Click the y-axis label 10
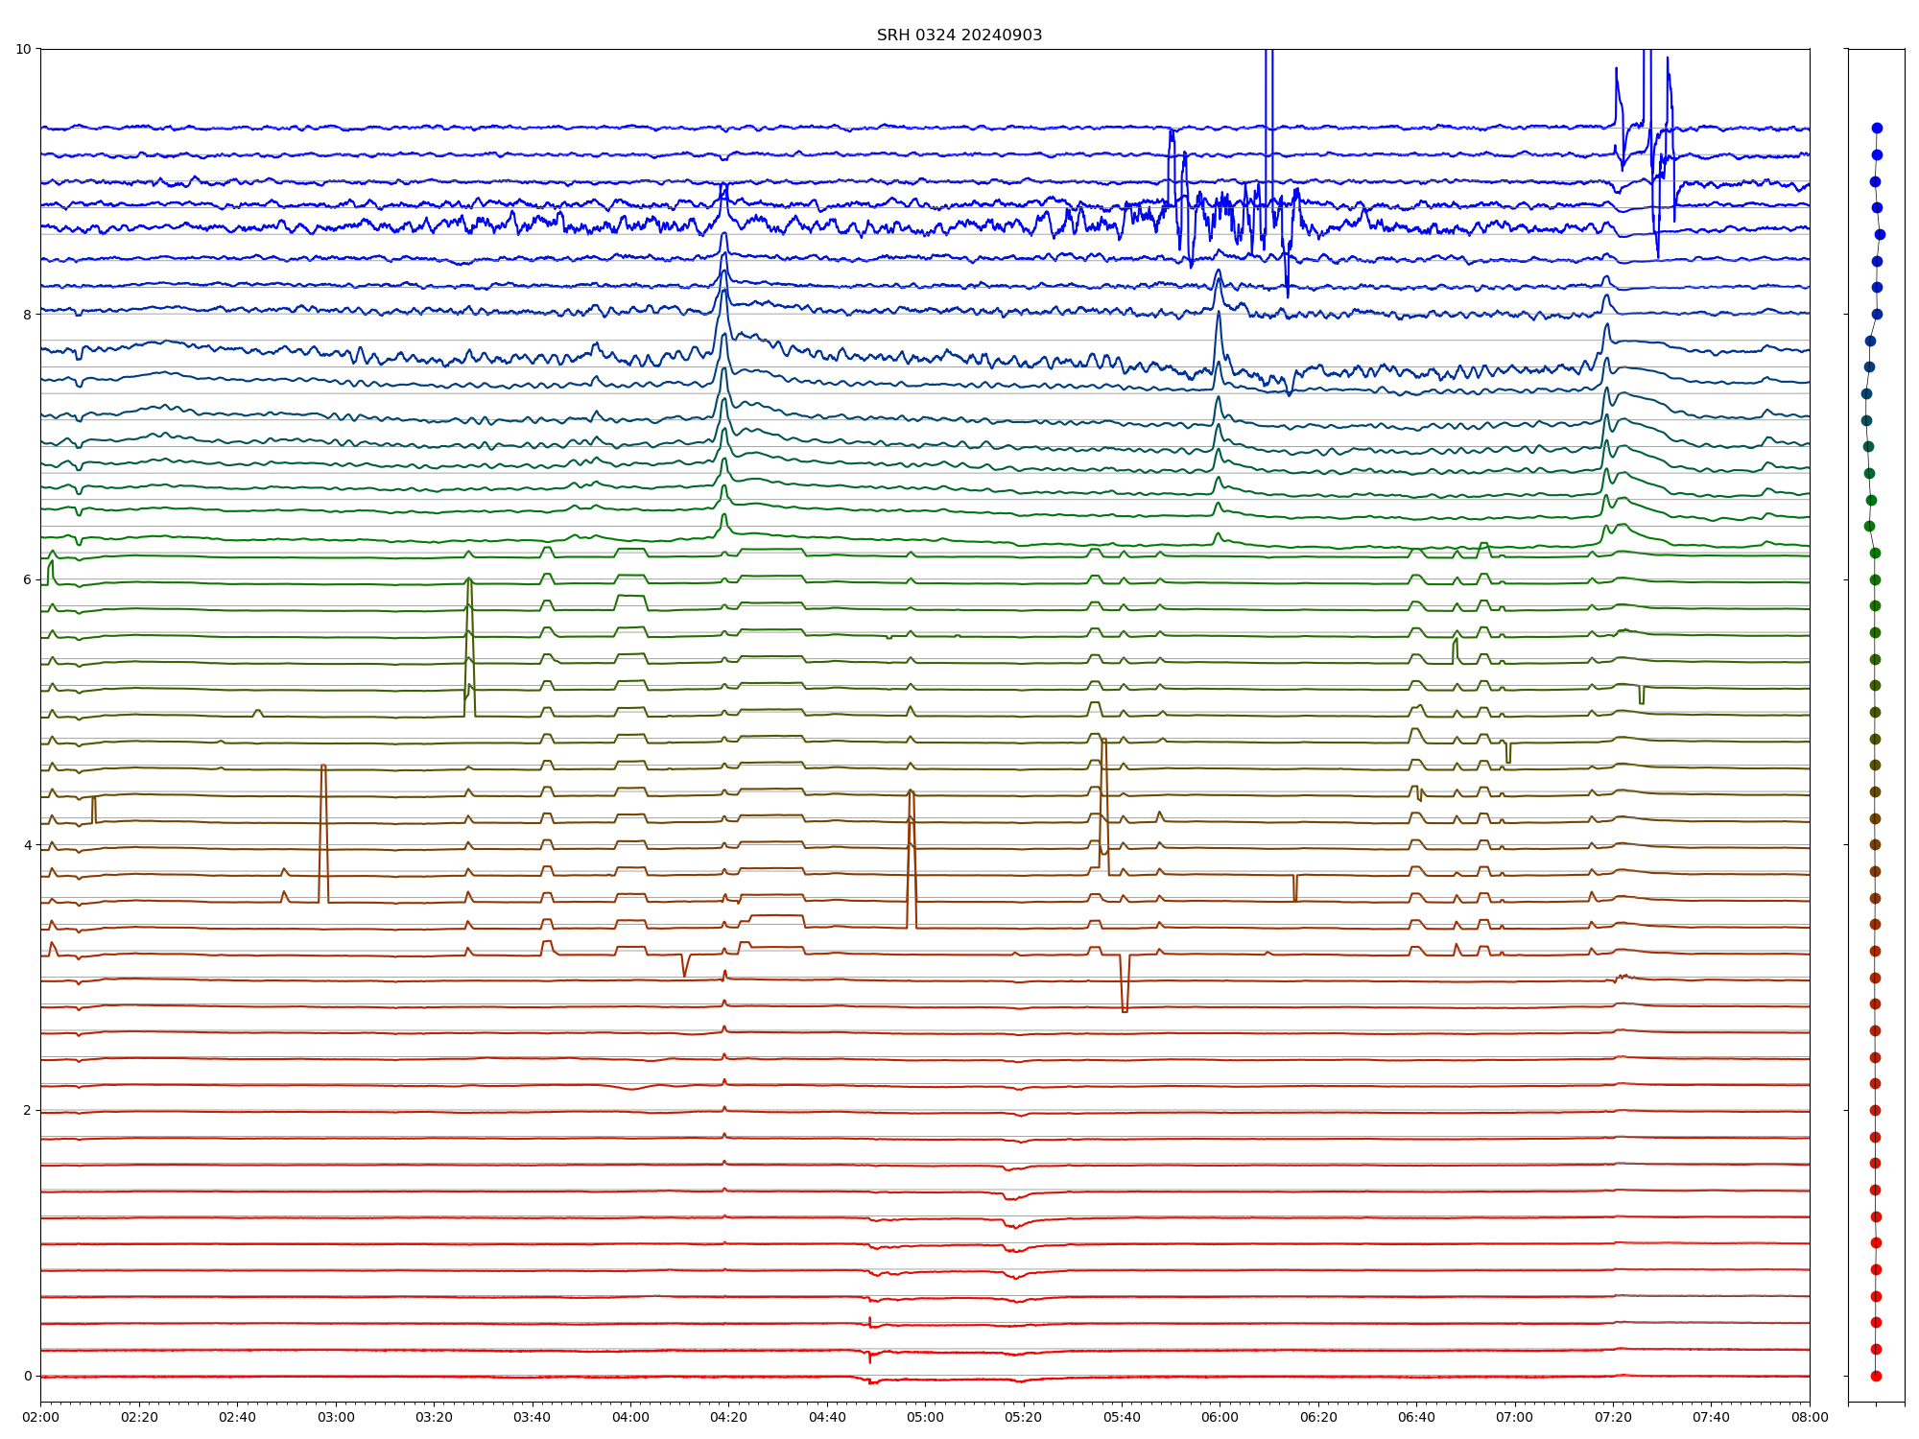Image resolution: width=1919 pixels, height=1439 pixels. tap(23, 49)
